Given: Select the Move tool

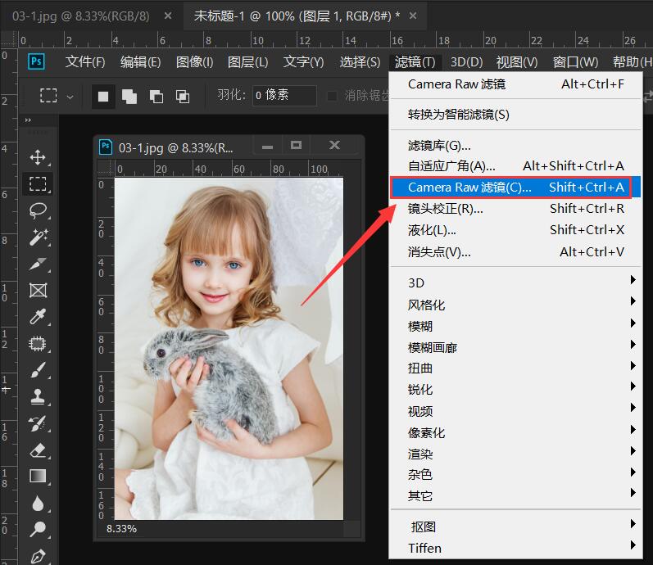Looking at the screenshot, I should tap(38, 157).
